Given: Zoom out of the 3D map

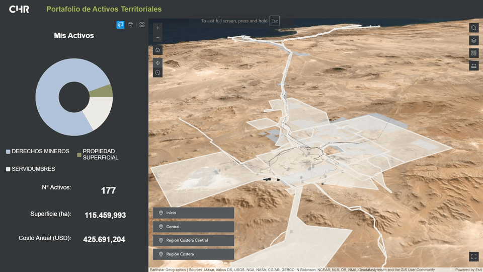Looking at the screenshot, I should tap(157, 38).
